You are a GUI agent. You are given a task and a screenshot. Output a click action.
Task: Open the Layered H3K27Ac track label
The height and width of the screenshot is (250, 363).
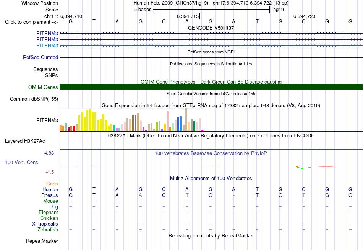tap(25, 141)
